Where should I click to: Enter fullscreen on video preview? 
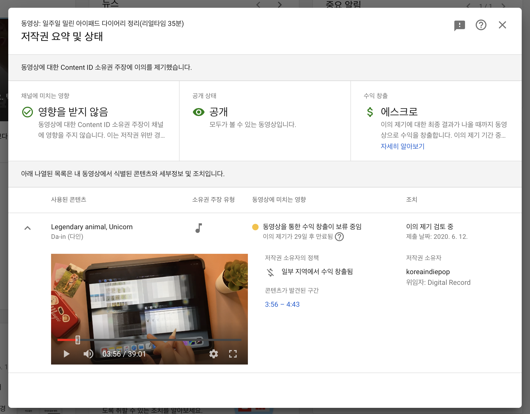pos(233,354)
